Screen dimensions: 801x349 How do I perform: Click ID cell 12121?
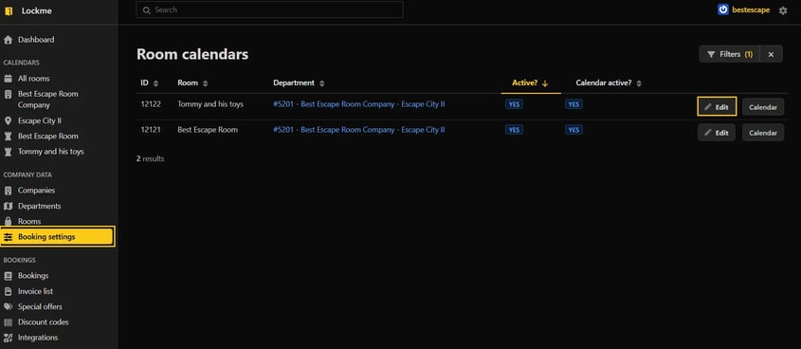[x=151, y=130]
